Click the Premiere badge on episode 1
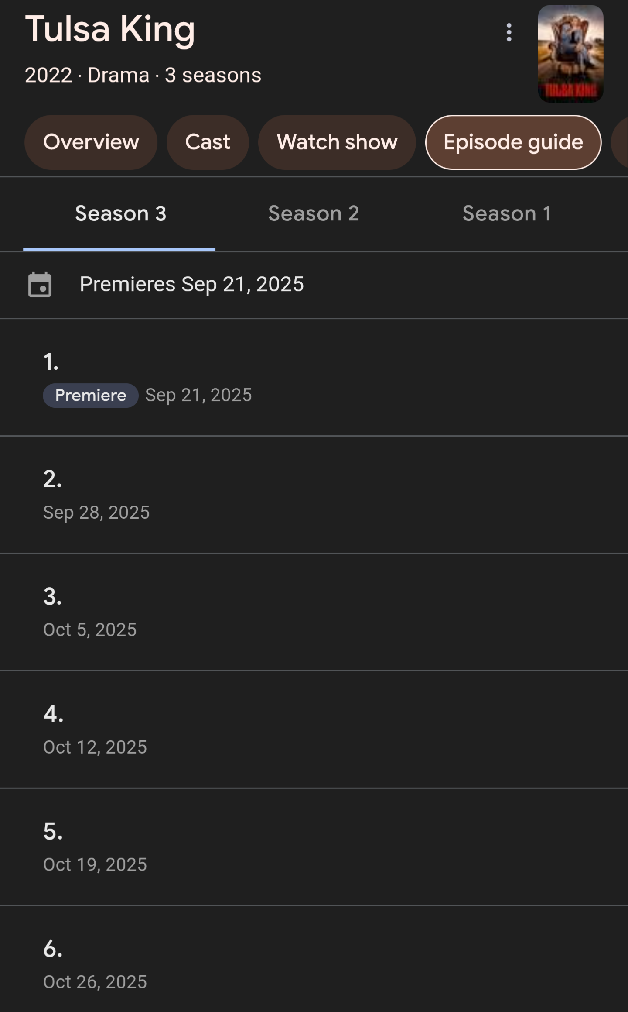The width and height of the screenshot is (628, 1012). (90, 396)
